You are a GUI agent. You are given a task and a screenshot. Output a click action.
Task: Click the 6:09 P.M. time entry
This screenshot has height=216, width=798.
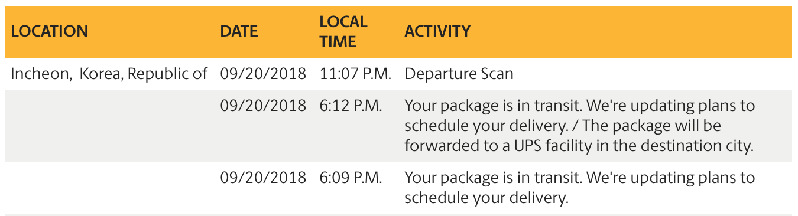tap(351, 177)
